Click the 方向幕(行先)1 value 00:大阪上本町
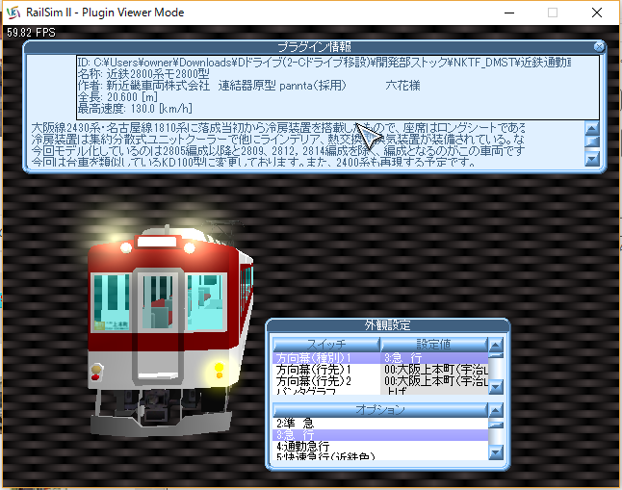 434,370
